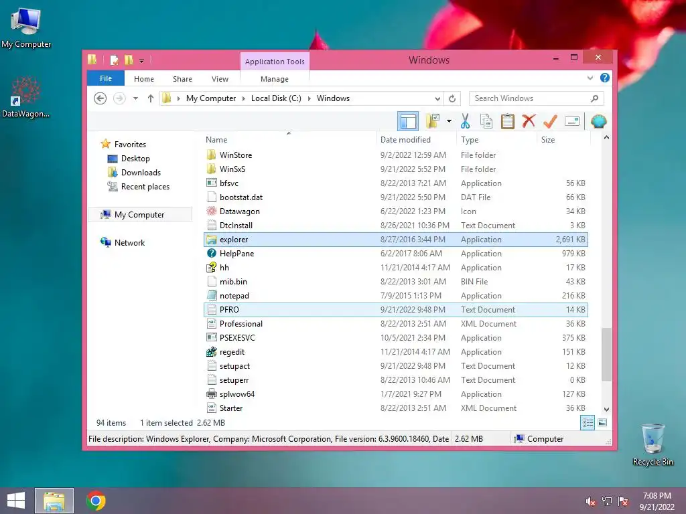This screenshot has height=514, width=686.
Task: Click the email envelope icon in toolbar
Action: 572,121
